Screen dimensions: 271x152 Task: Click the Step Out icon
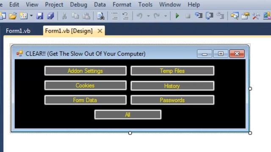point(220,16)
